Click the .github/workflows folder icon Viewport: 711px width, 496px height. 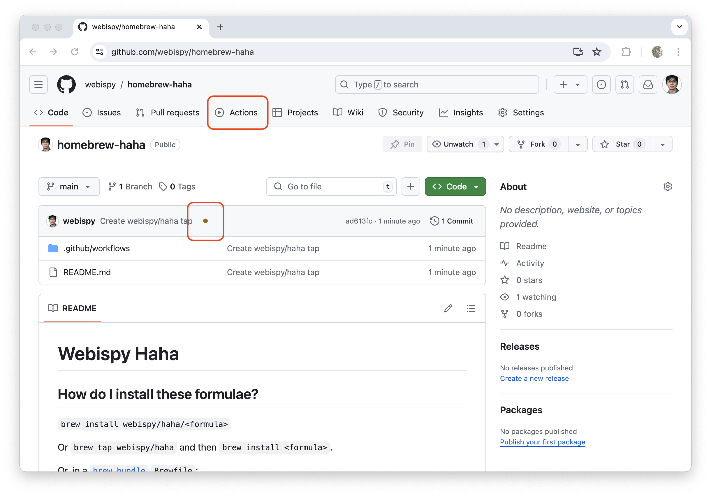coord(53,248)
